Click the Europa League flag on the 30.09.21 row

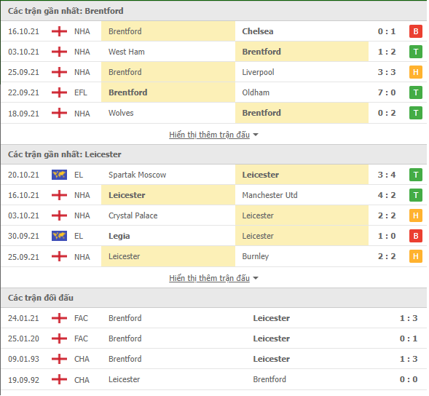(59, 236)
